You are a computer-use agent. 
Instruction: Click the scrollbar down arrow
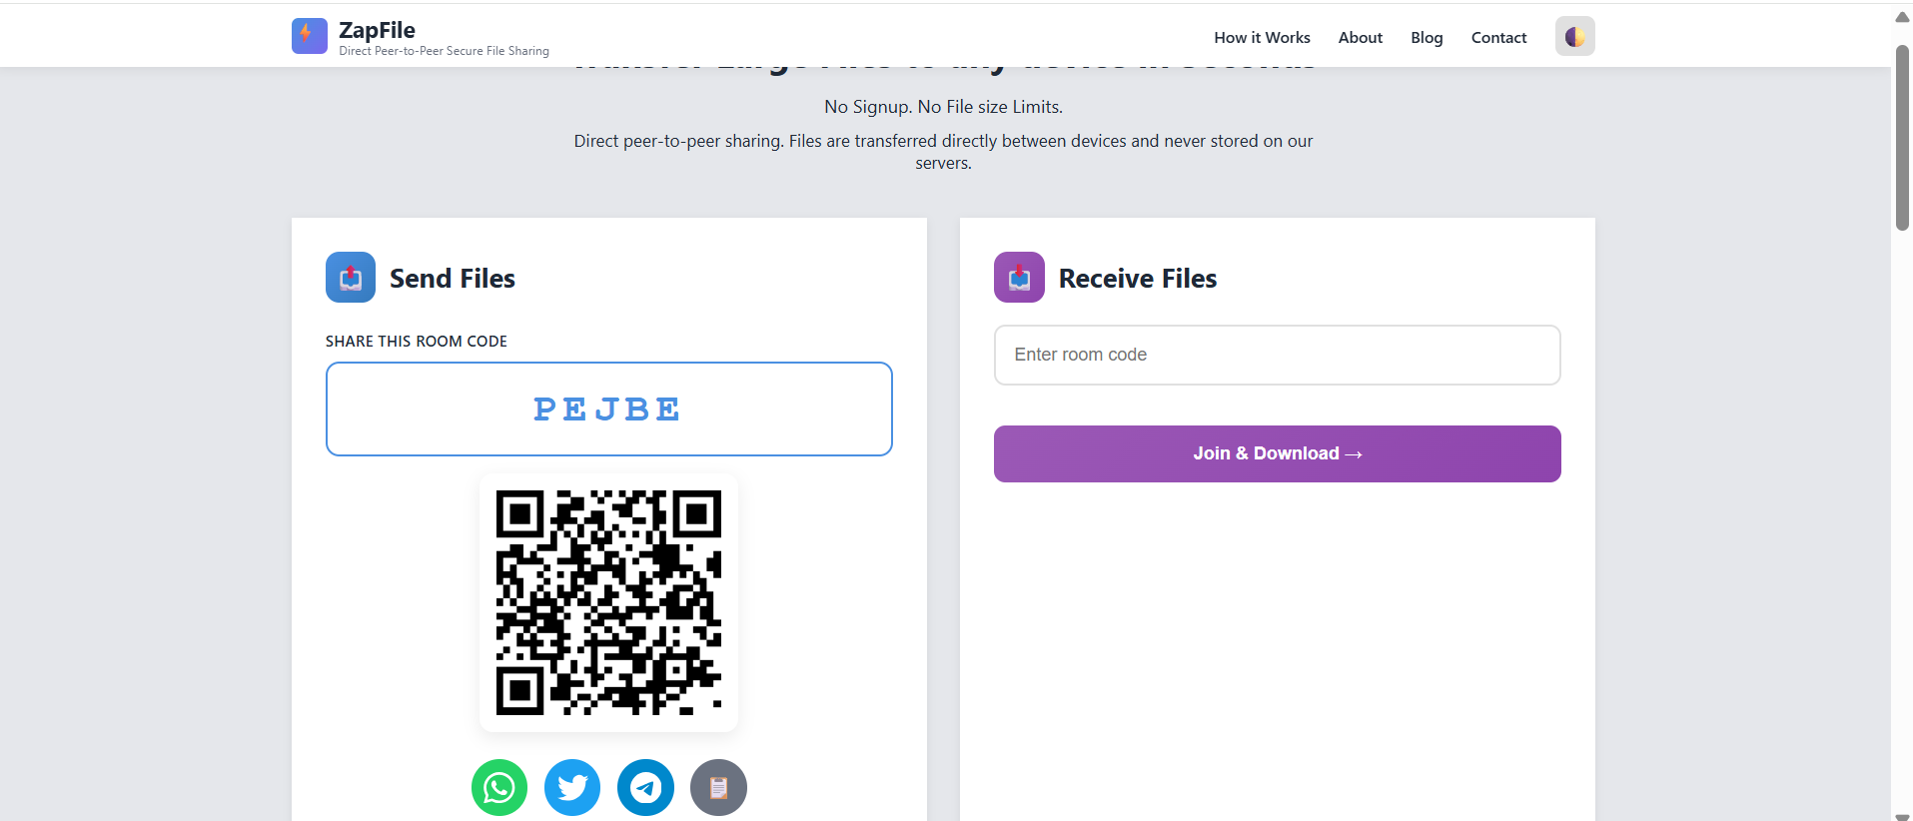[x=1902, y=816]
